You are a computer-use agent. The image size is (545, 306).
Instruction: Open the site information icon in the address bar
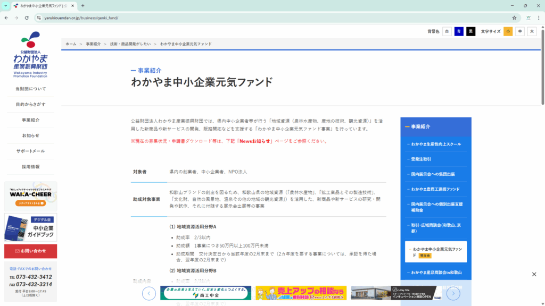coord(38,18)
